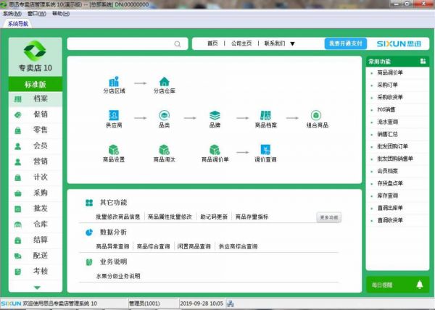This screenshot has height=310, width=435.
Task: Click the SIXUN 思迅 logo
Action: point(399,43)
